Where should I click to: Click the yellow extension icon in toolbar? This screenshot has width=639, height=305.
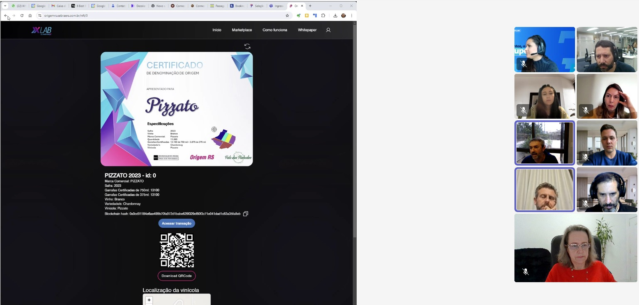(x=307, y=15)
